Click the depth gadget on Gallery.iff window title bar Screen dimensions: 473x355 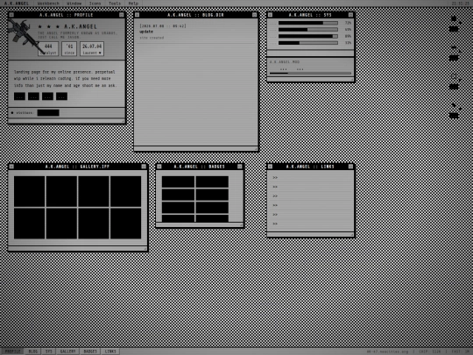click(144, 167)
